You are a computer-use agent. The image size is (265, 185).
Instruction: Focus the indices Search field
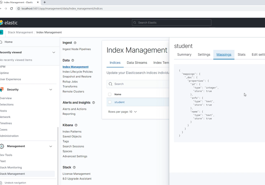tap(138, 84)
